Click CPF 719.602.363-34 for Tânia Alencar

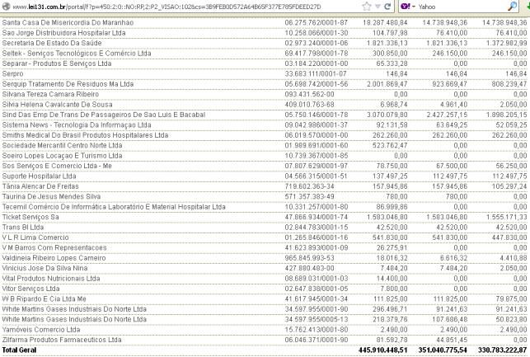[309, 186]
